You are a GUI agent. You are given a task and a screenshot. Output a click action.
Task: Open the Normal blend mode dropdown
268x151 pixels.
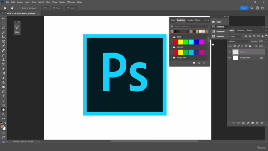click(239, 42)
